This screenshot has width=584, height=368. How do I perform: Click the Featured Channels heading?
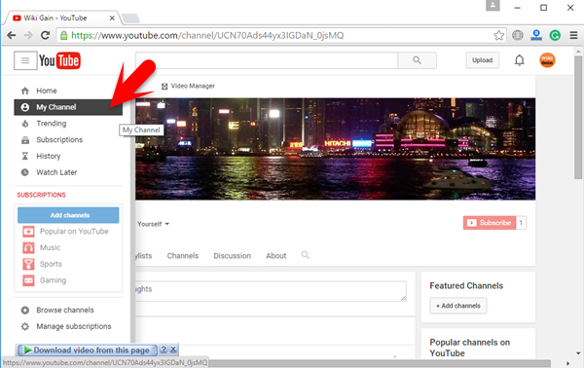(x=466, y=285)
